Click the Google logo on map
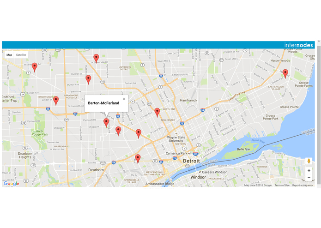Screen dimensions: 321x228 click(12, 183)
